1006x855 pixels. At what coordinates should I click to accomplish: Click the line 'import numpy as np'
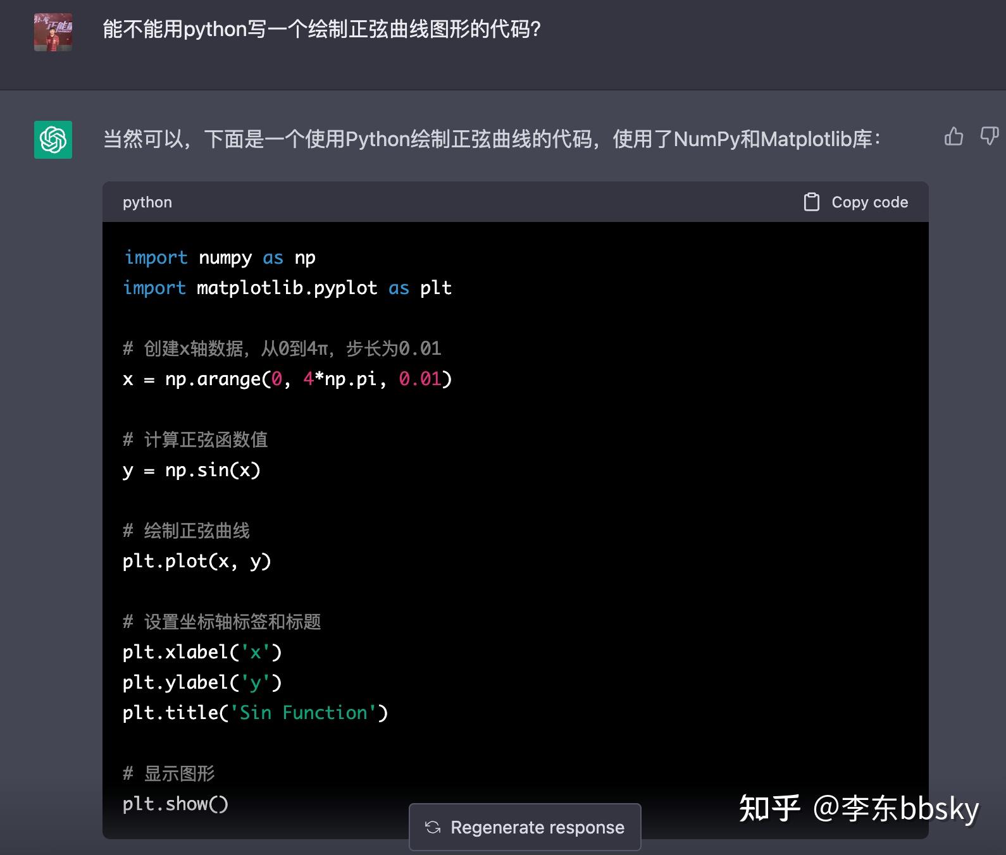pos(220,257)
